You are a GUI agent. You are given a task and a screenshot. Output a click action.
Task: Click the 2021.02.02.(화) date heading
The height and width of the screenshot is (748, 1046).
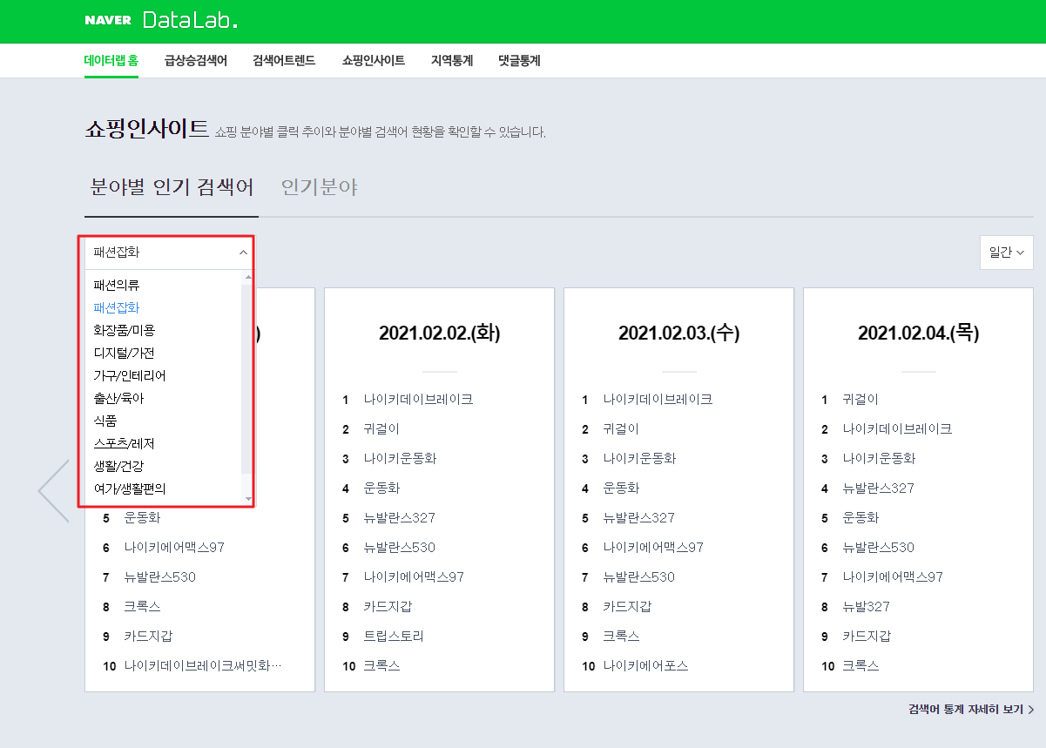440,333
